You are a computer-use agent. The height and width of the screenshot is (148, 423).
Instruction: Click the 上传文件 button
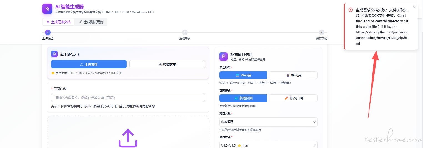click(x=89, y=64)
